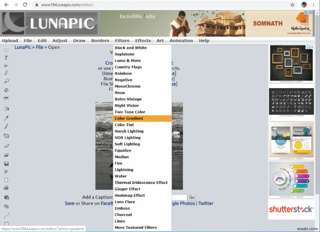
Task: Open the Upload menu
Action: click(10, 40)
